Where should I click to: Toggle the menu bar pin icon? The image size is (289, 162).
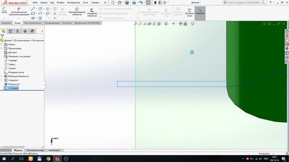[x=105, y=3]
